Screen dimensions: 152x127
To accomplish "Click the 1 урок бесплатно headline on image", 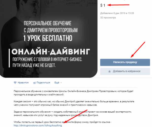I will 48,38.
